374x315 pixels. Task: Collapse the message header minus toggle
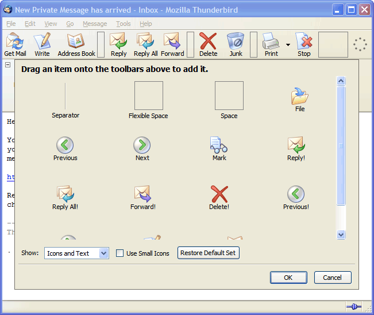click(8, 64)
